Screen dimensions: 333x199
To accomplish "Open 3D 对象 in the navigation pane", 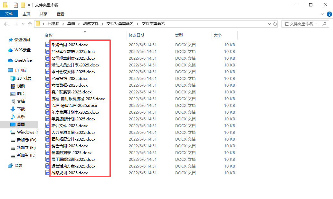I will [x=24, y=78].
